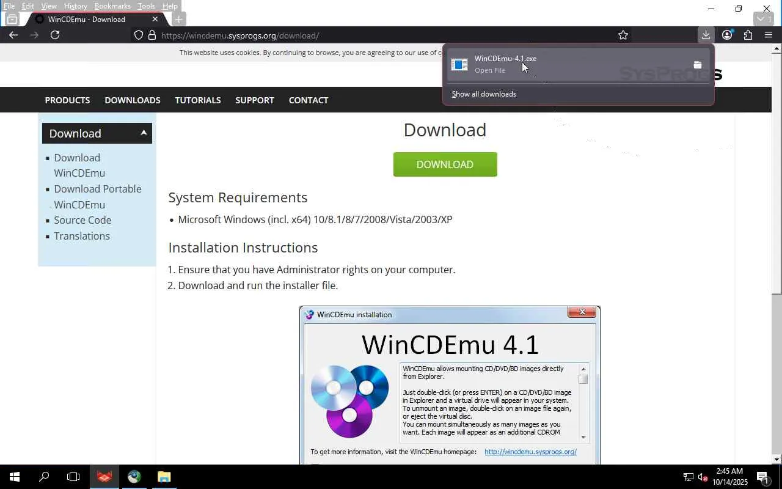
Task: Click Show all downloads
Action: tap(484, 94)
